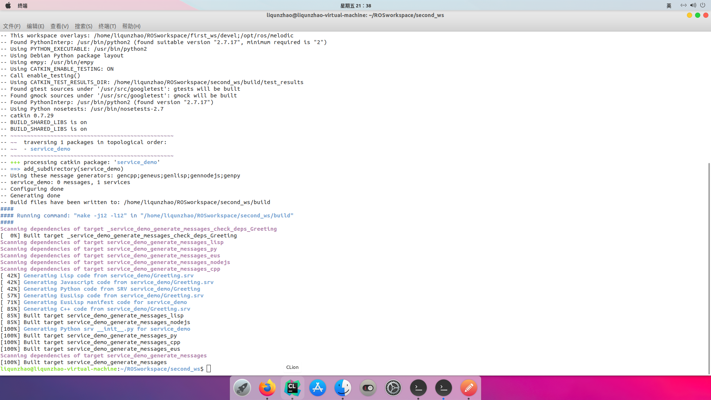Screen dimensions: 711x400
Task: Open the 搜索(S) menu
Action: pyautogui.click(x=83, y=26)
